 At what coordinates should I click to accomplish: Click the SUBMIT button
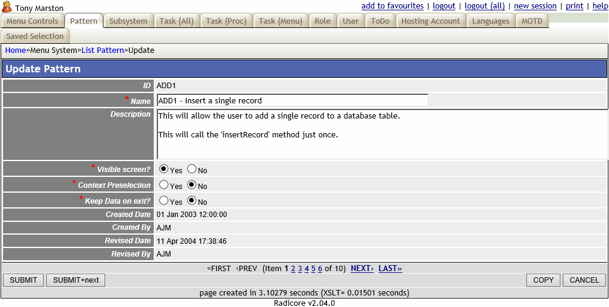pos(23,280)
